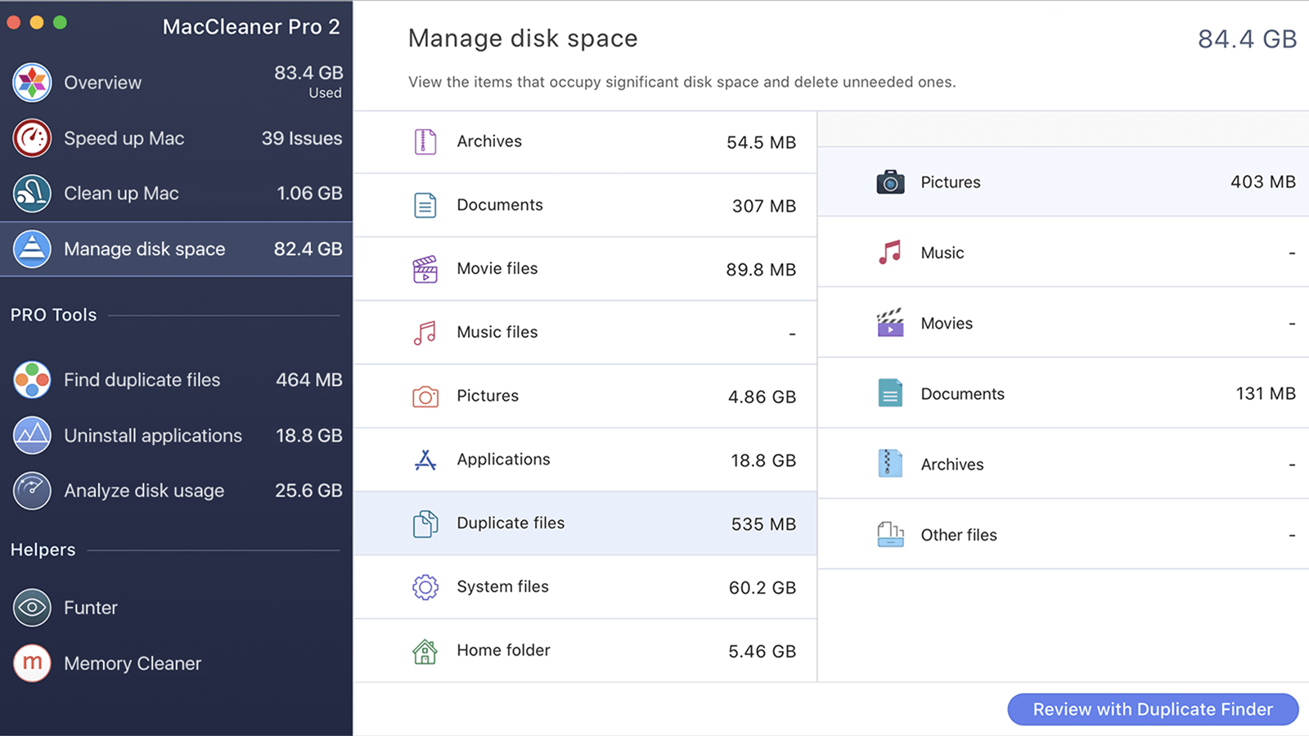Select the Applications 18.8 GB row
1309x736 pixels.
click(585, 460)
